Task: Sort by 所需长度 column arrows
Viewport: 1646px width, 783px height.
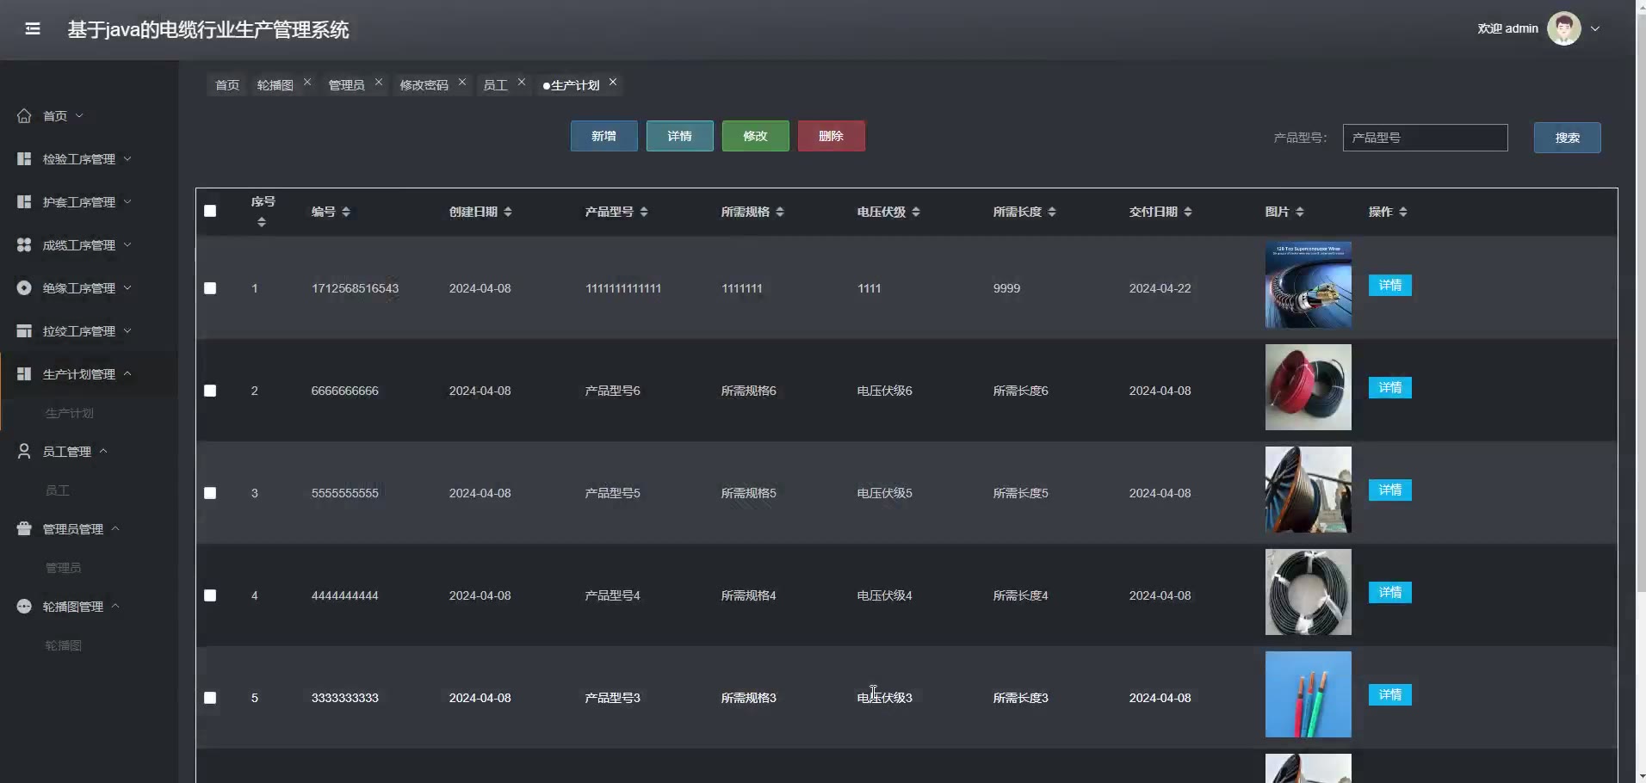Action: tap(1052, 212)
